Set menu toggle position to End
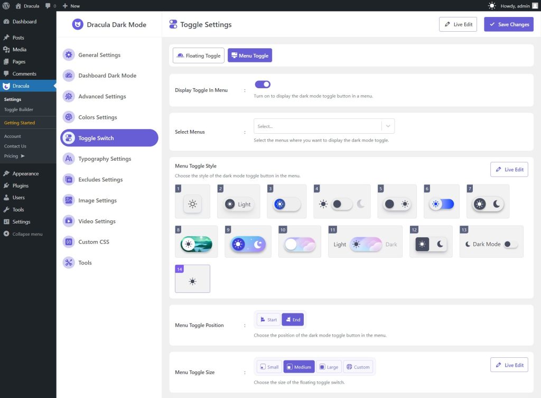The image size is (541, 398). [293, 320]
